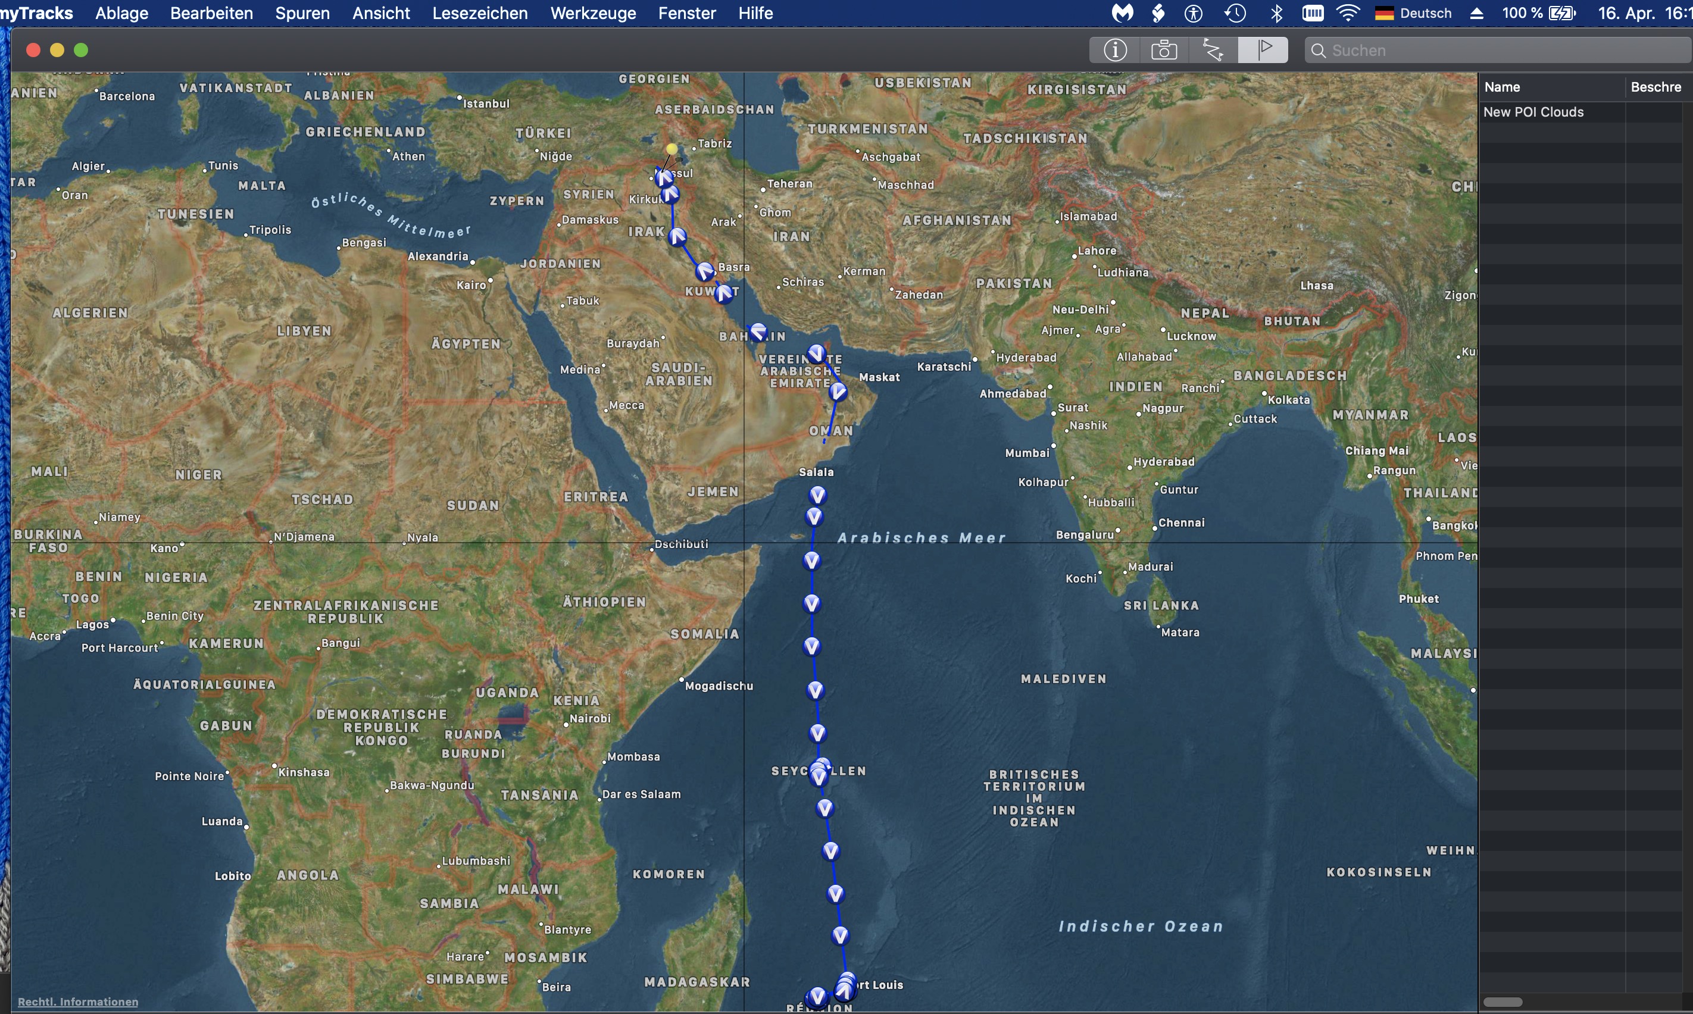1693x1014 pixels.
Task: Click the Name column header
Action: pyautogui.click(x=1503, y=87)
